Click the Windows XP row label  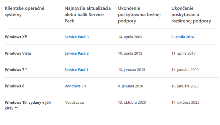tap(16, 37)
